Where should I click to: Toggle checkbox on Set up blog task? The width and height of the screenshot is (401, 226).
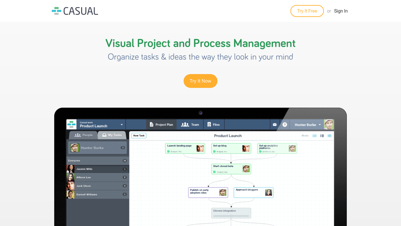tap(215, 151)
